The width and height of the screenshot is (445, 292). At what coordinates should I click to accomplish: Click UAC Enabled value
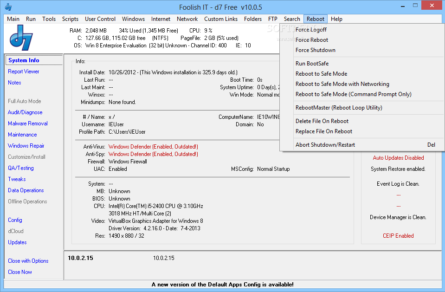pos(118,169)
